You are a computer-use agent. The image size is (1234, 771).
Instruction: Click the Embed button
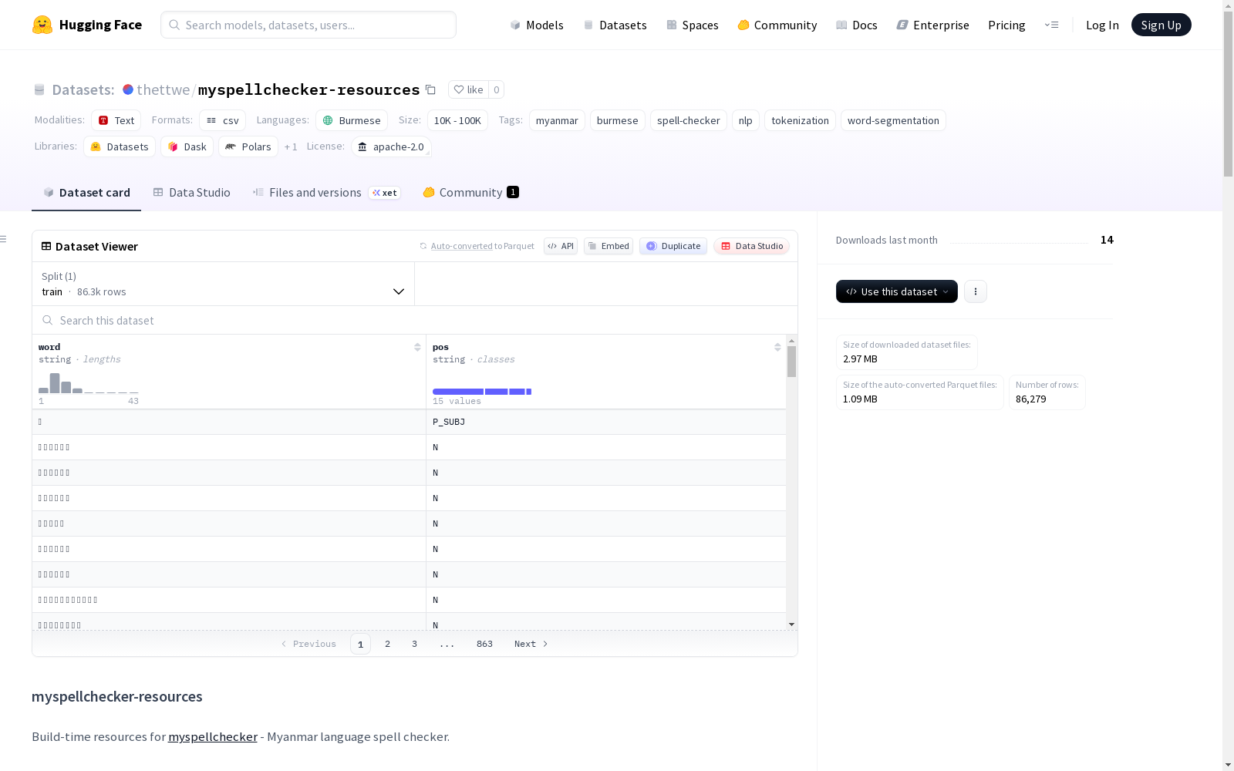(609, 246)
